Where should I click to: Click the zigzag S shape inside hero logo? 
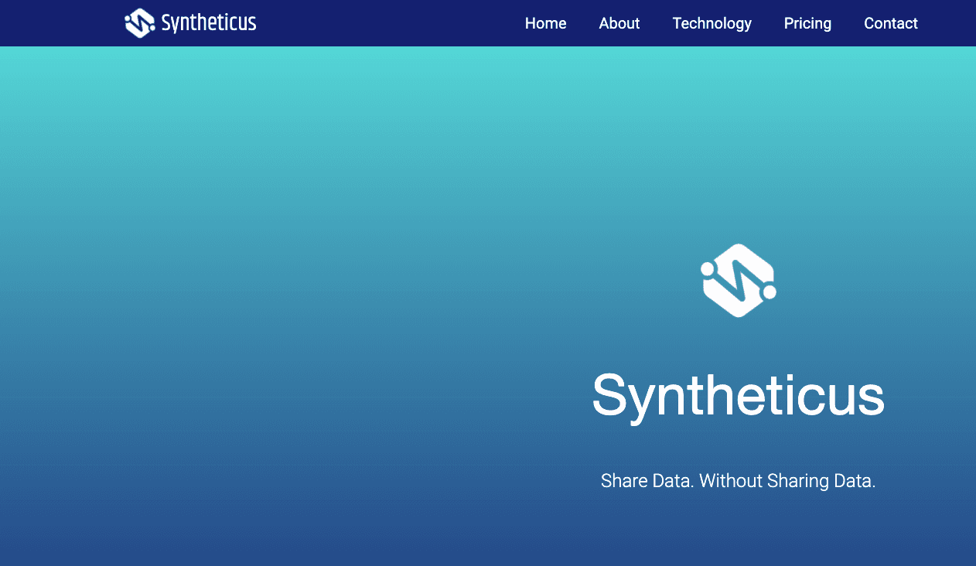[738, 281]
